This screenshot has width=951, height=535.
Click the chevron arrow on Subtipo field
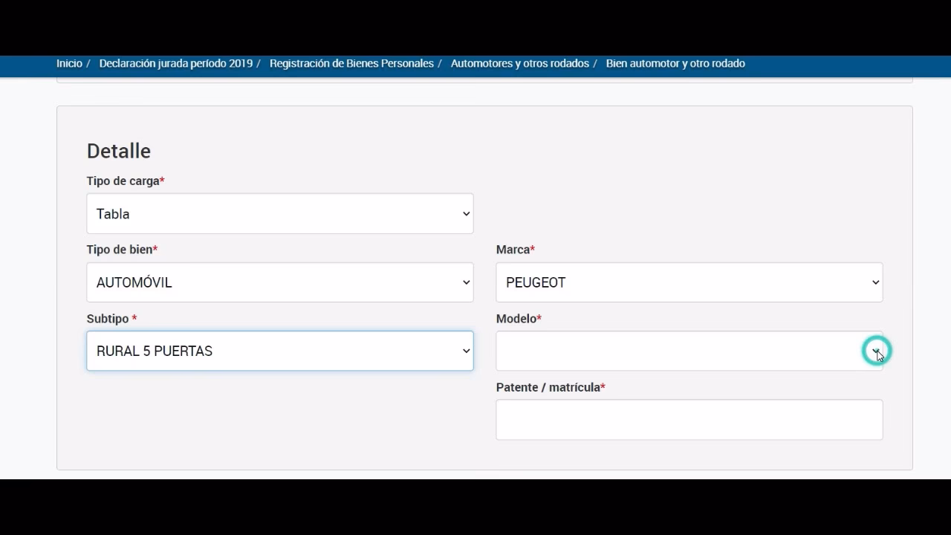[466, 351]
